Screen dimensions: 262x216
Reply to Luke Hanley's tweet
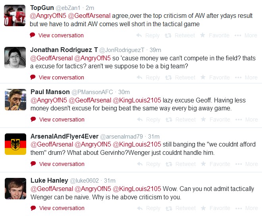[x=148, y=208]
